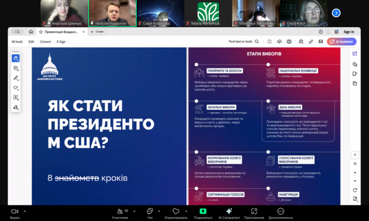Open the bookmarks panel

[x=355, y=74]
